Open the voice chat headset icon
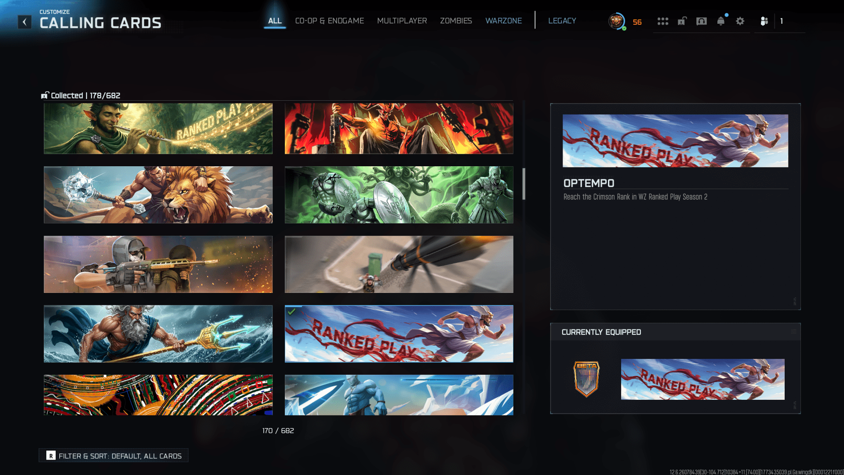 click(701, 21)
